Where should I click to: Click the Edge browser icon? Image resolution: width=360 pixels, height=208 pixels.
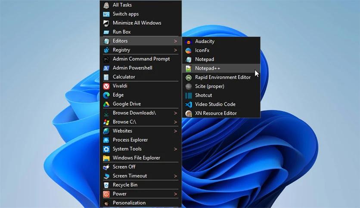(x=106, y=95)
